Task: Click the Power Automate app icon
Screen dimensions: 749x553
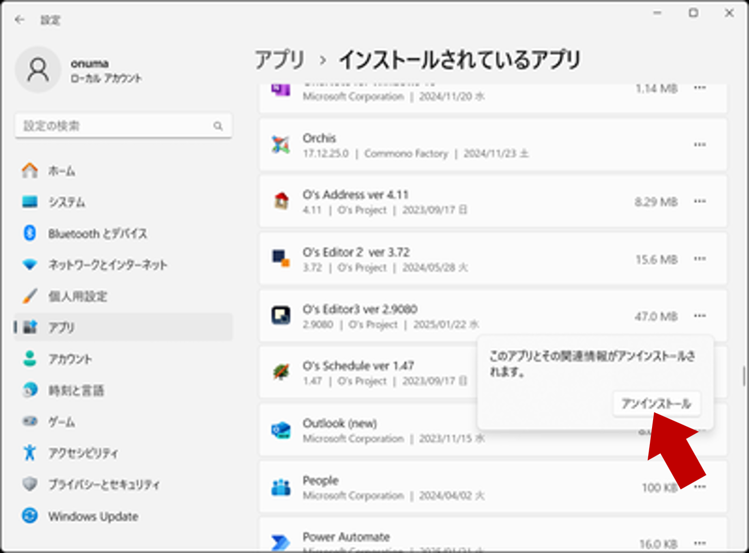Action: coord(281,542)
